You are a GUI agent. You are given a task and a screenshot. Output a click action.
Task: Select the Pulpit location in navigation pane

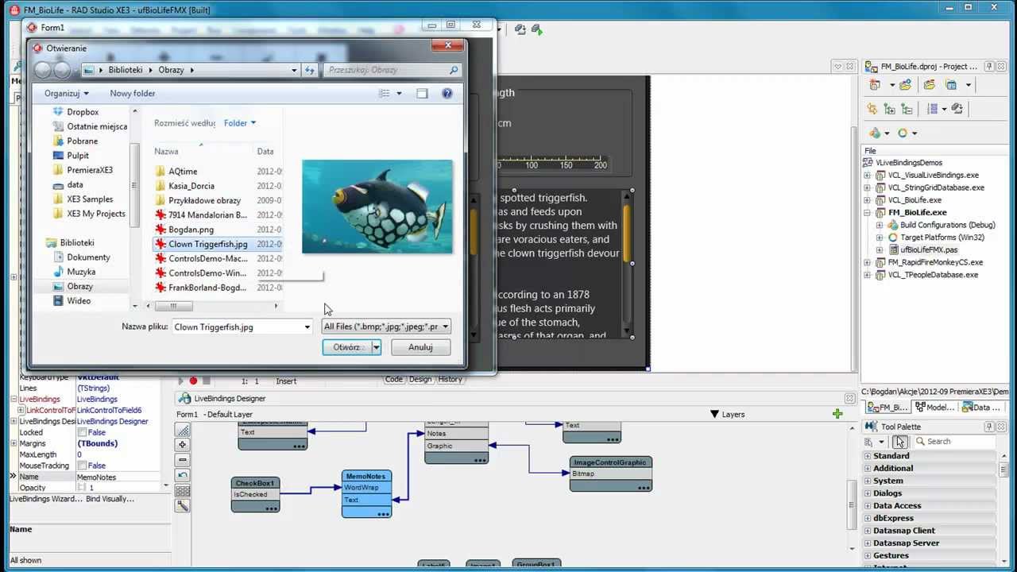(x=78, y=156)
